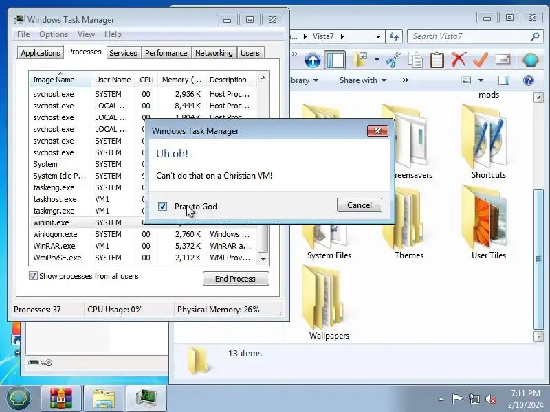Screen dimensions: 550x412
Task: Click the blue Help question mark icon
Action: point(528,80)
